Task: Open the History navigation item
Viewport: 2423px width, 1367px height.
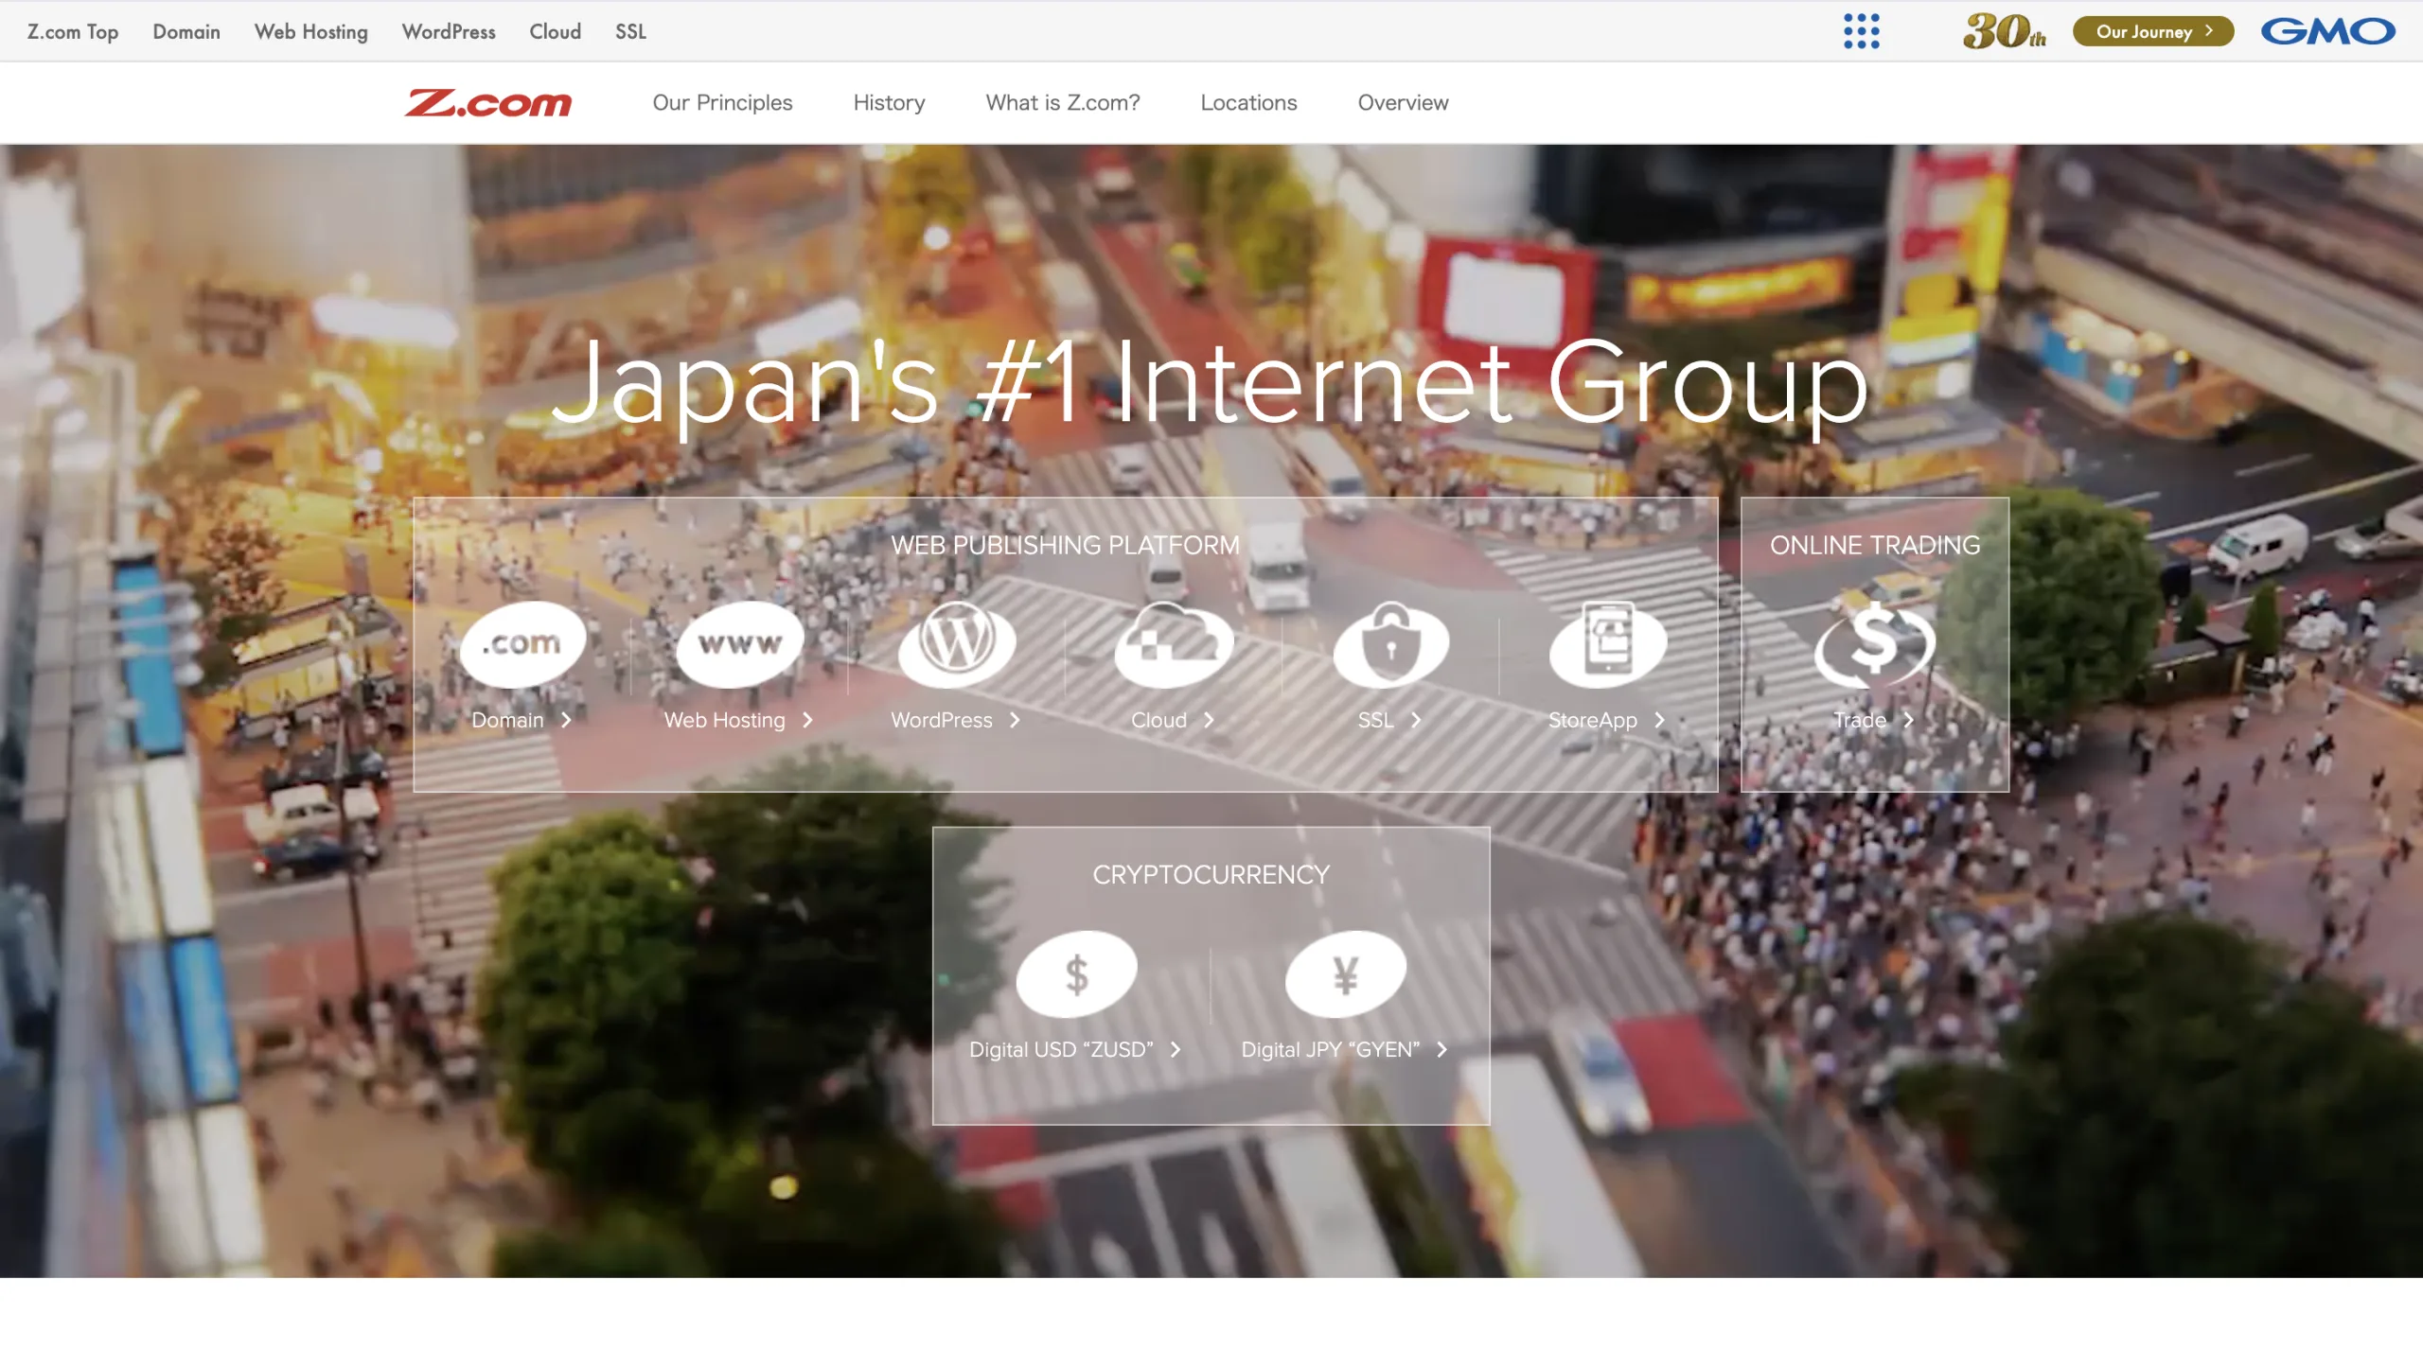Action: pyautogui.click(x=889, y=102)
